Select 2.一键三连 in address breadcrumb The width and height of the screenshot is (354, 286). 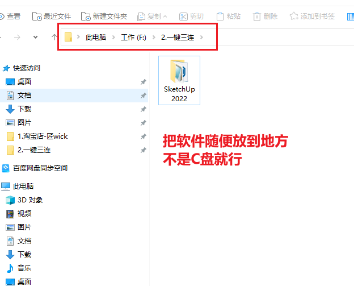pyautogui.click(x=178, y=37)
